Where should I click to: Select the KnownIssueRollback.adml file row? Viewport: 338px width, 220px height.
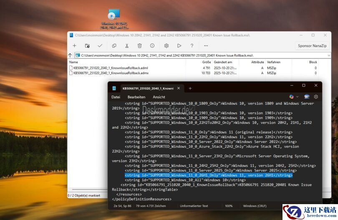tap(108, 68)
